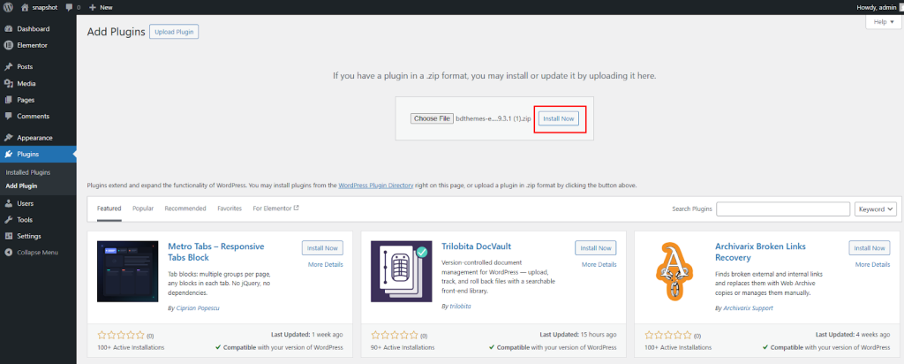The height and width of the screenshot is (364, 904).
Task: Install the Metro Tabs plugin
Action: [322, 248]
